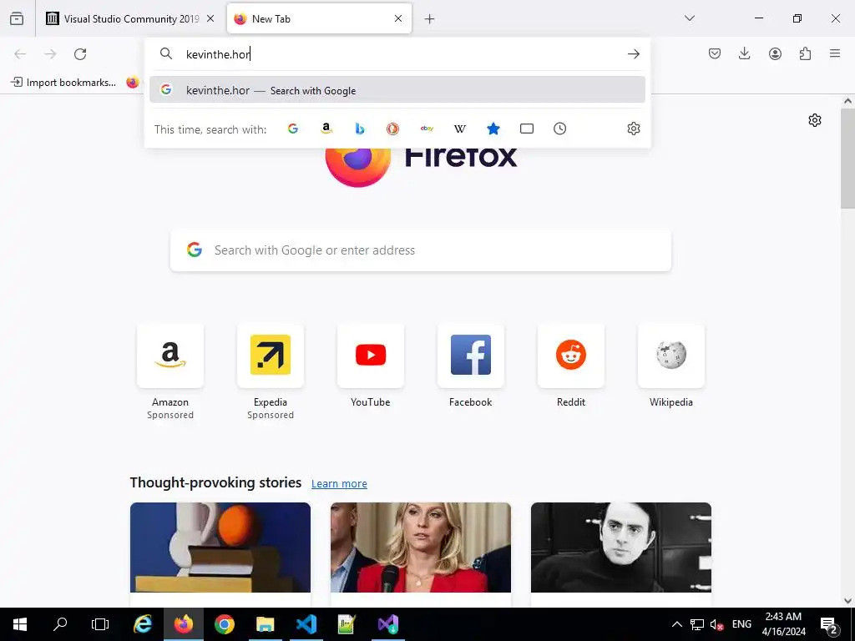Open the network status tray icon

click(697, 624)
